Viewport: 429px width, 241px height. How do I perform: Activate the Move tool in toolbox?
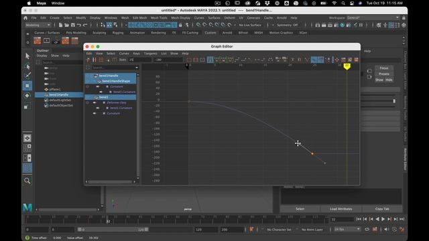point(27,86)
